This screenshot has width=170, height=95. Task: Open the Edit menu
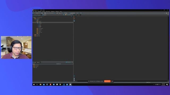(36, 11)
